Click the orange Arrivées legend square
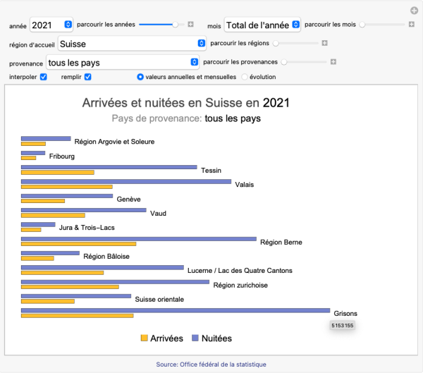423x373 pixels. [145, 338]
